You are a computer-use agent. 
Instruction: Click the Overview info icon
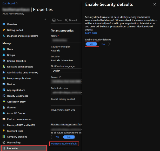(x=4, y=24)
